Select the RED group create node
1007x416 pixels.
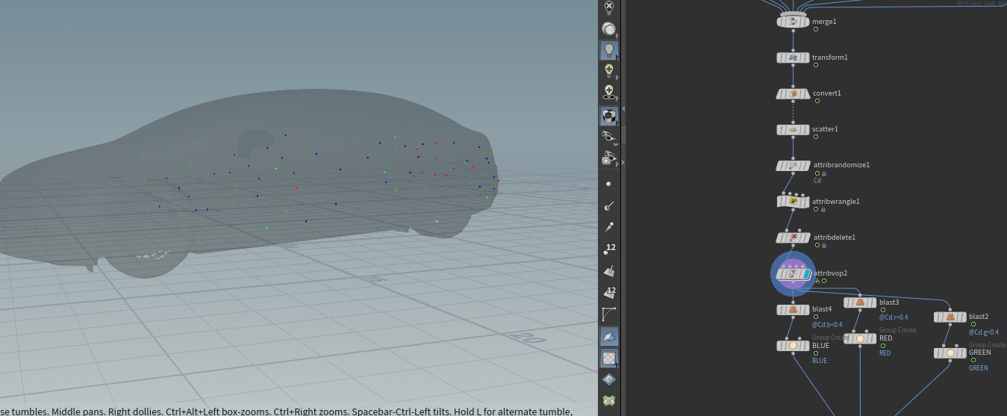pos(860,338)
